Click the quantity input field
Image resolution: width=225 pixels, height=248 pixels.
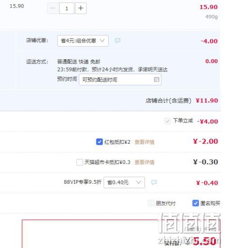pos(67,8)
